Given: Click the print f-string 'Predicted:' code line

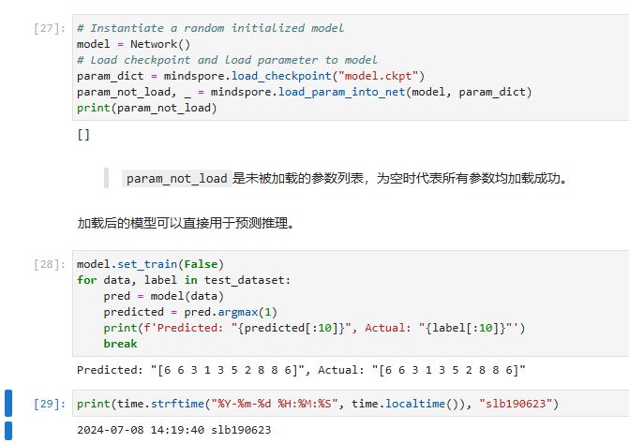Looking at the screenshot, I should click(x=315, y=329).
